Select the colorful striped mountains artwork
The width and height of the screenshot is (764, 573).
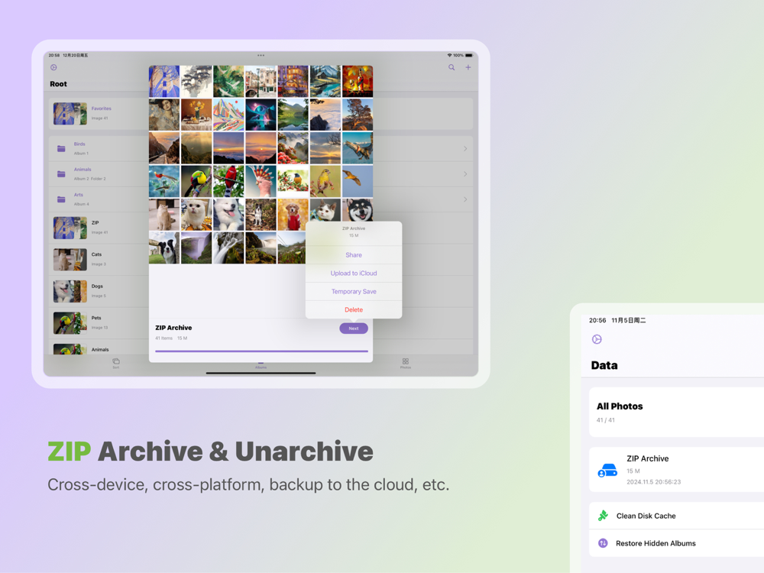[x=228, y=115]
